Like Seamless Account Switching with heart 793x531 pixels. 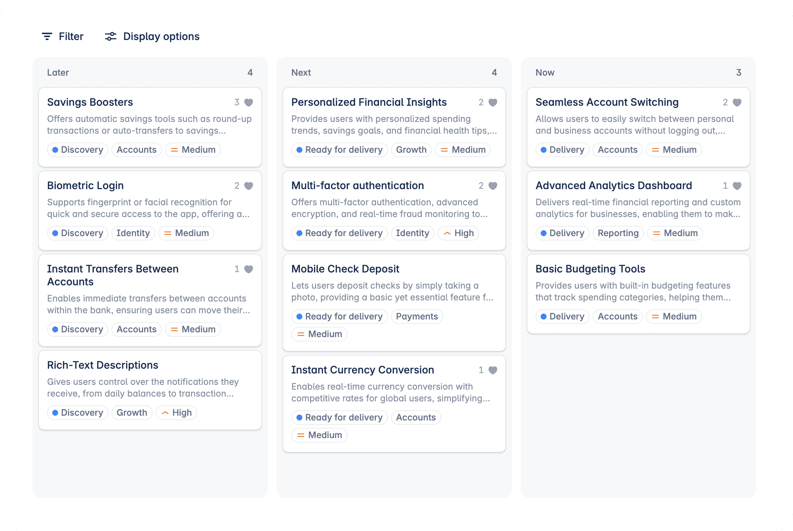tap(737, 102)
